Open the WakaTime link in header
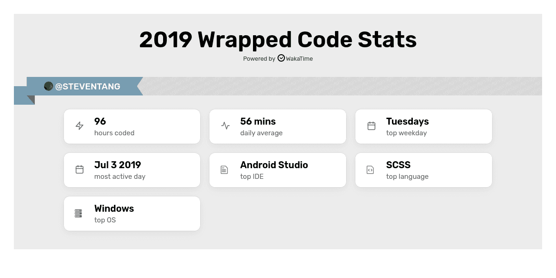The width and height of the screenshot is (556, 278). pyautogui.click(x=299, y=59)
